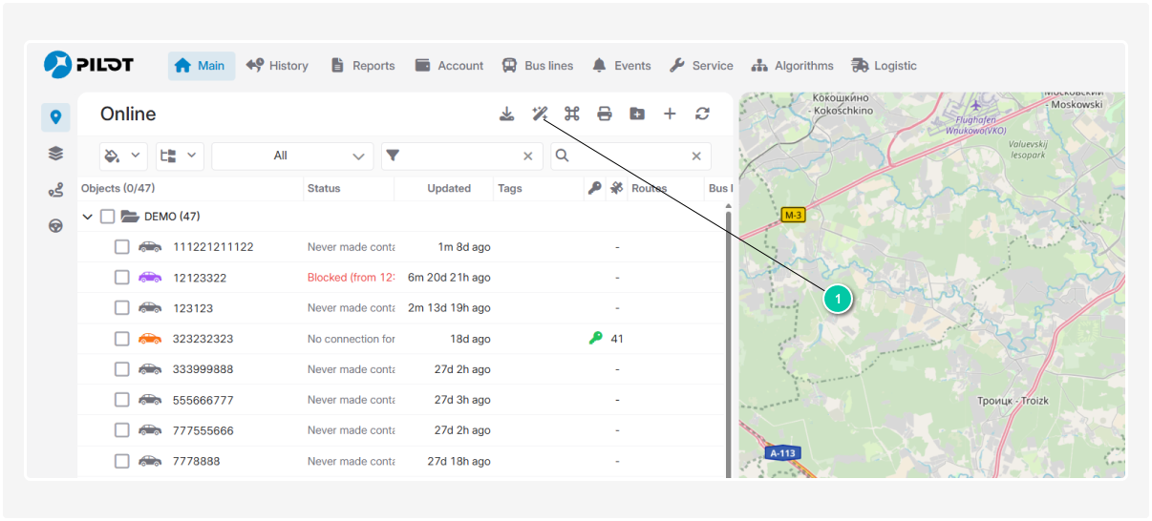Tick the checkbox next to 323232323
Viewport: 1152px width, 521px height.
coord(122,339)
